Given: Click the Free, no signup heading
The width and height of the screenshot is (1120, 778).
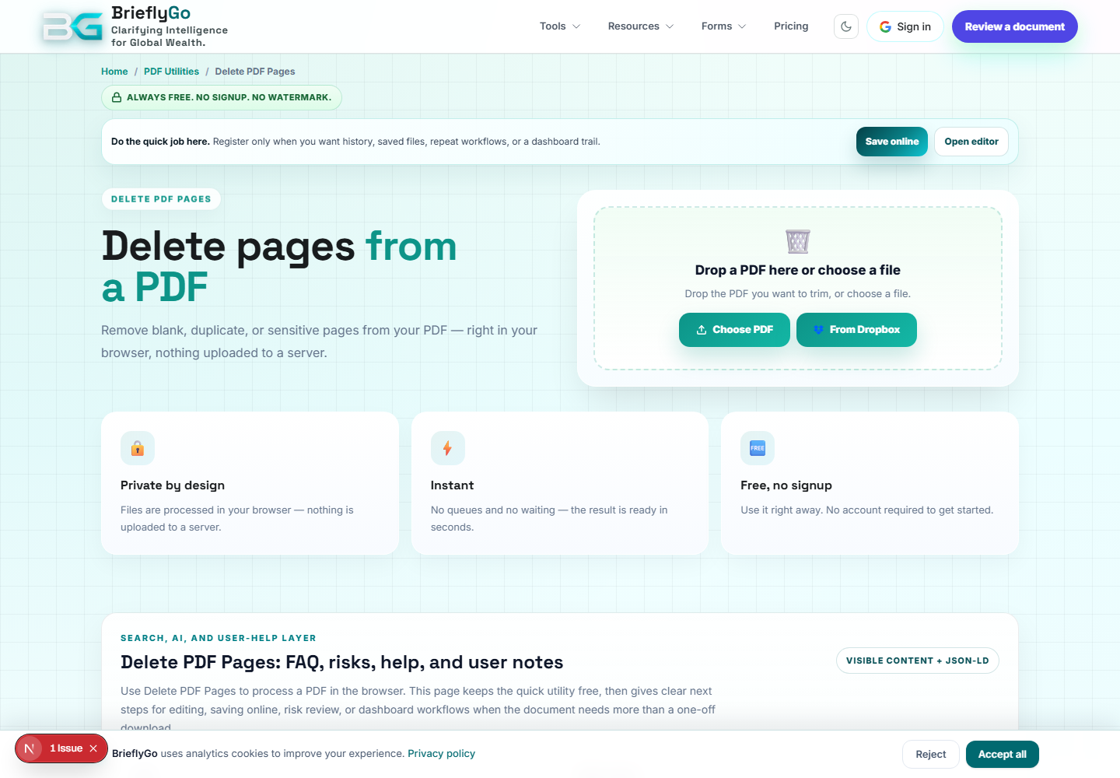Looking at the screenshot, I should 786,485.
